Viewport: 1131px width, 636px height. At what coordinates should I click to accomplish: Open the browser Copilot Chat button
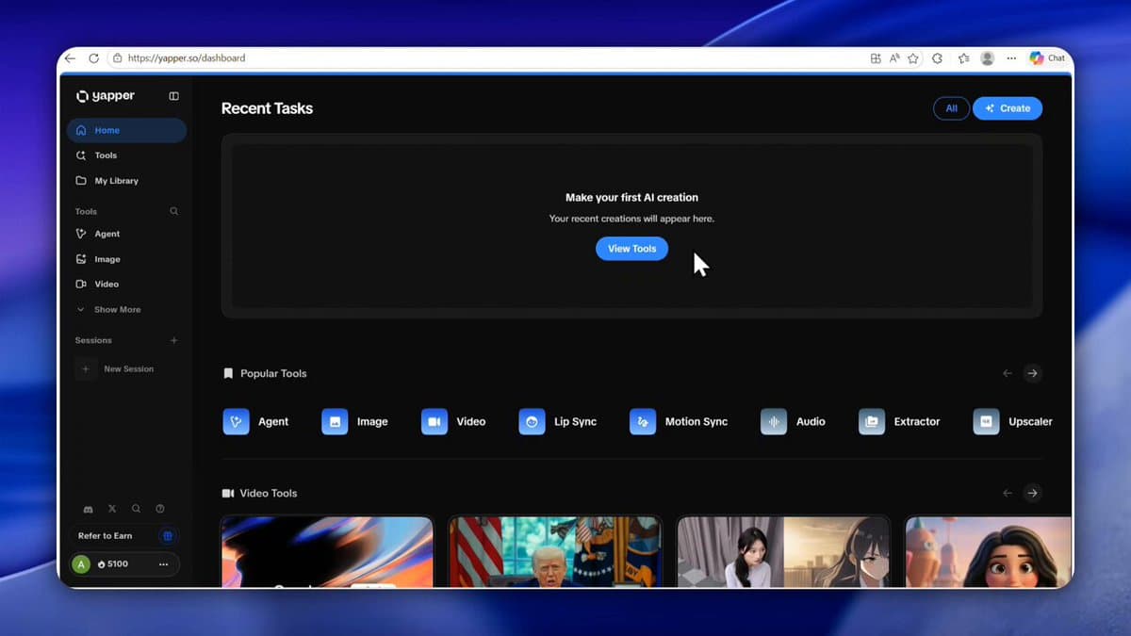point(1047,58)
